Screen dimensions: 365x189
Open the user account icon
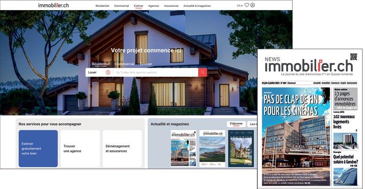252,5
